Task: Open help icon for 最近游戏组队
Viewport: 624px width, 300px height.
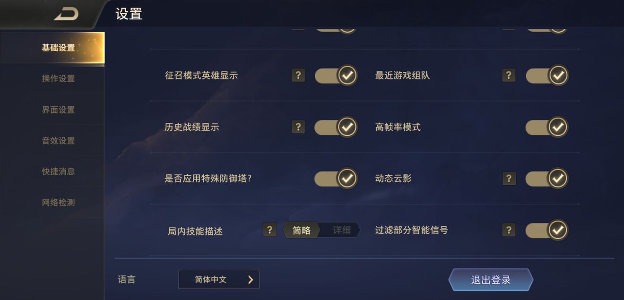Action: click(509, 75)
